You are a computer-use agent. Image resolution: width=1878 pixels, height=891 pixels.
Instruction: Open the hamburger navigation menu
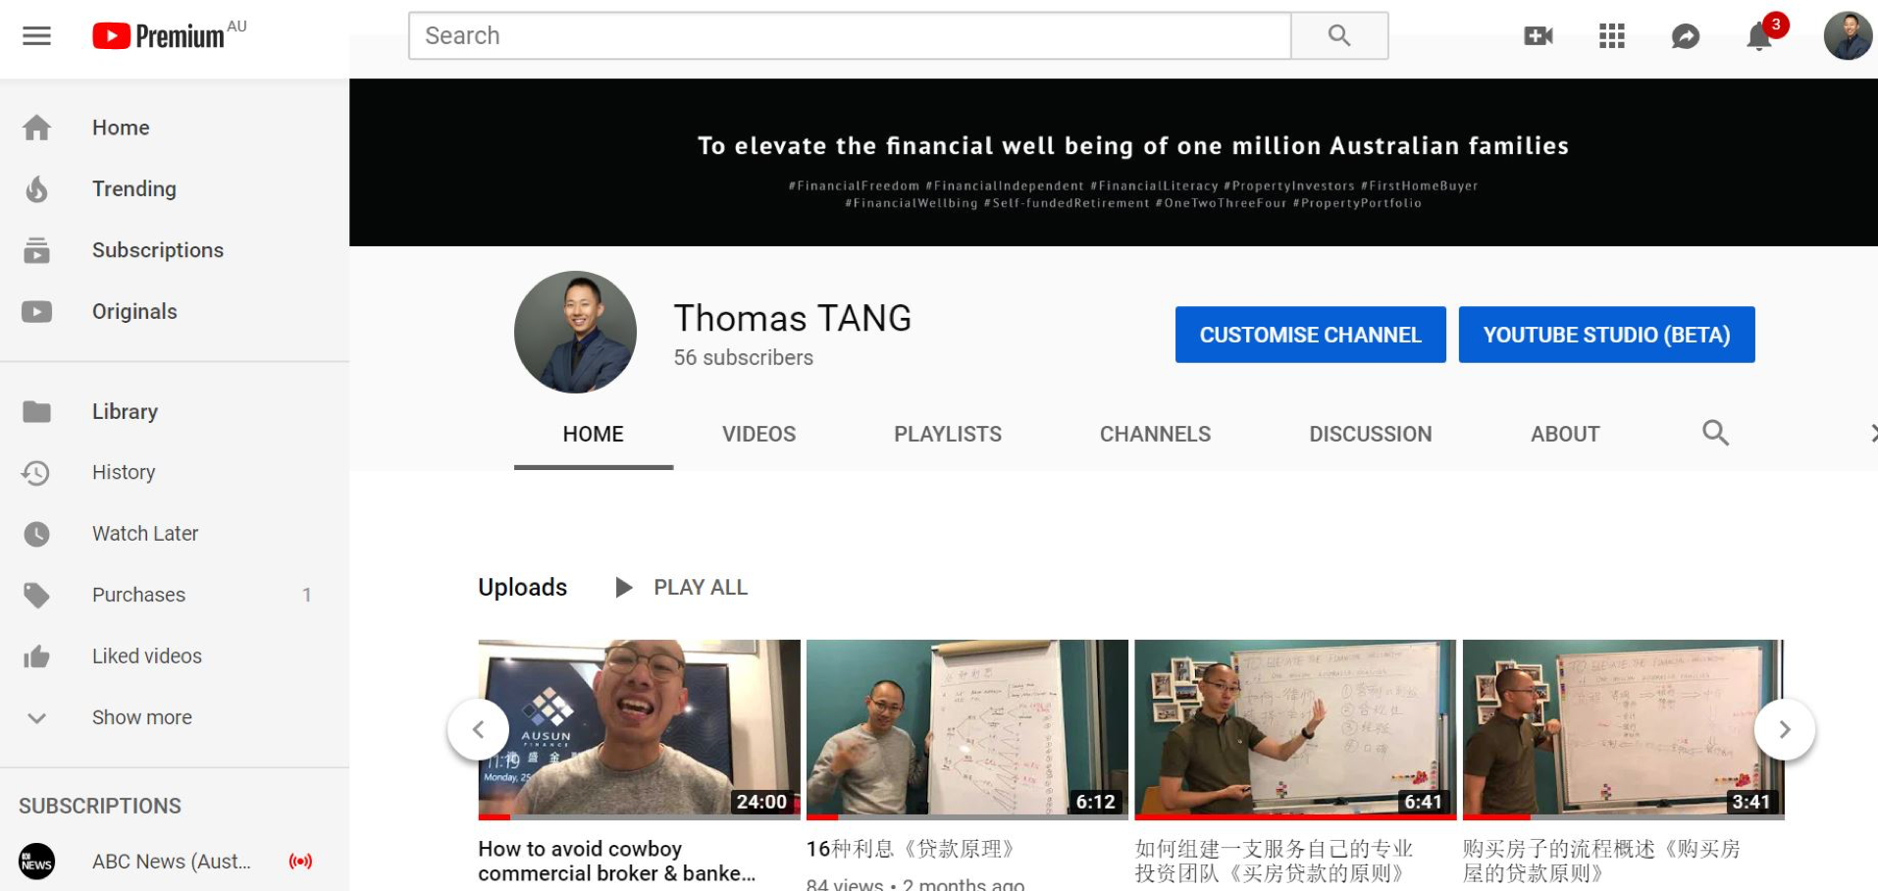pyautogui.click(x=36, y=36)
